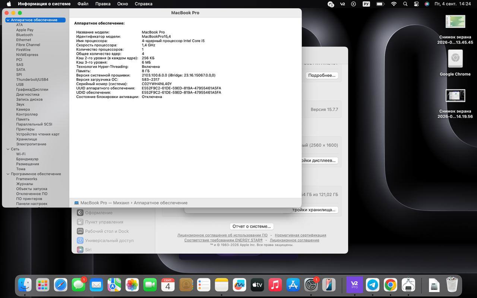
Task: Open Photos app in the Dock
Action: pos(132,285)
